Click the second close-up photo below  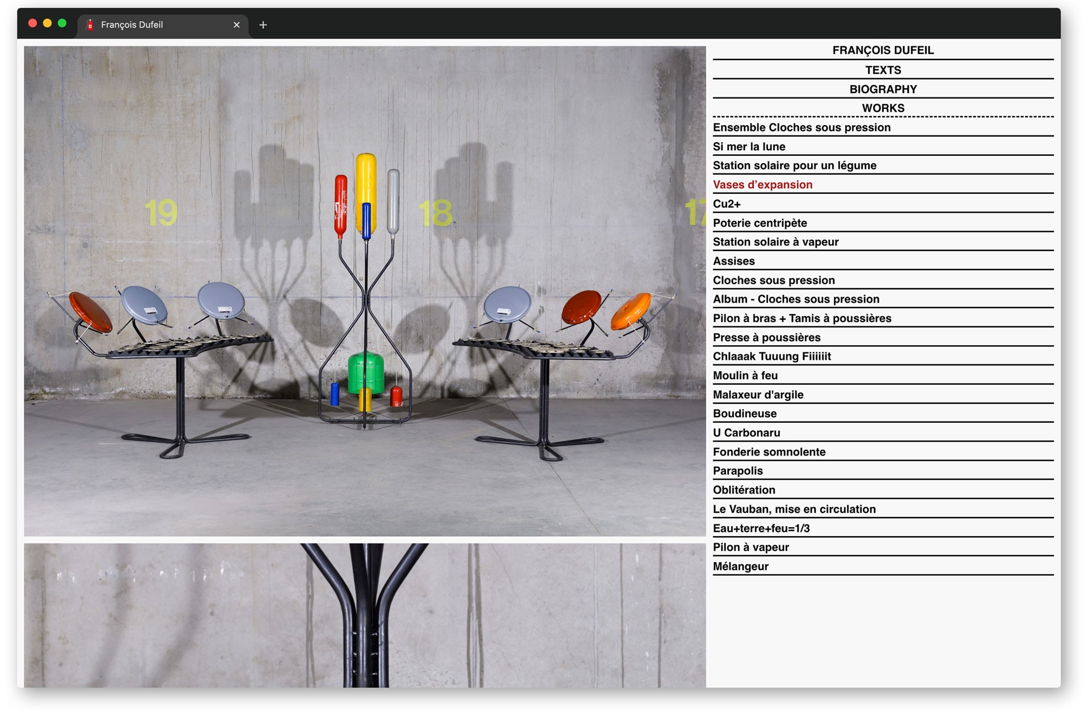click(365, 615)
